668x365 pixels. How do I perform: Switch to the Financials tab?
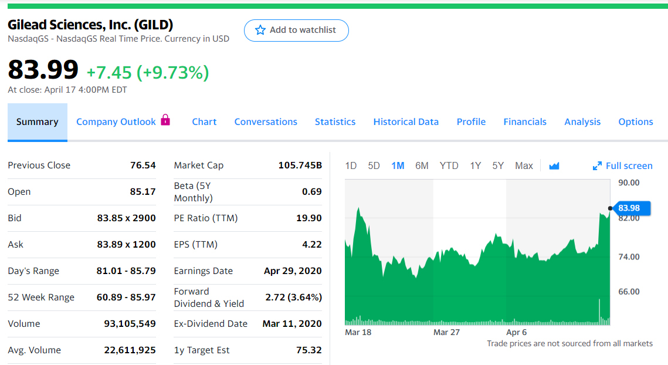pos(525,122)
